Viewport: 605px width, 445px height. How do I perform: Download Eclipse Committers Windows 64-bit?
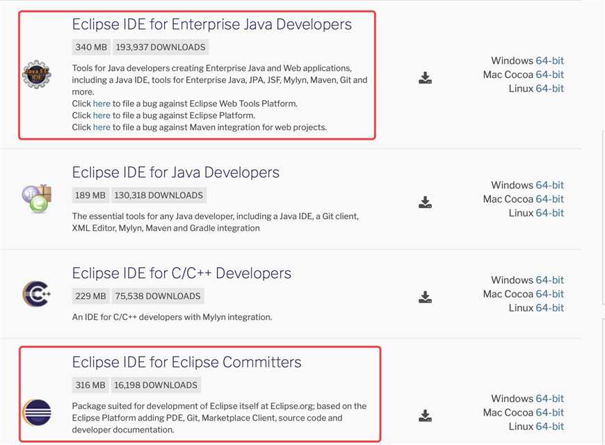coord(549,398)
